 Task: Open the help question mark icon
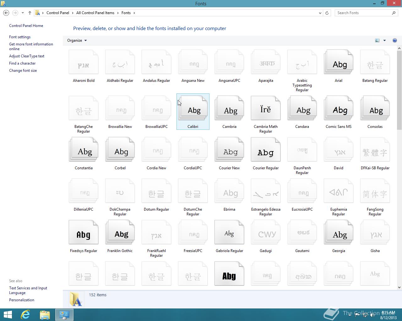click(395, 40)
